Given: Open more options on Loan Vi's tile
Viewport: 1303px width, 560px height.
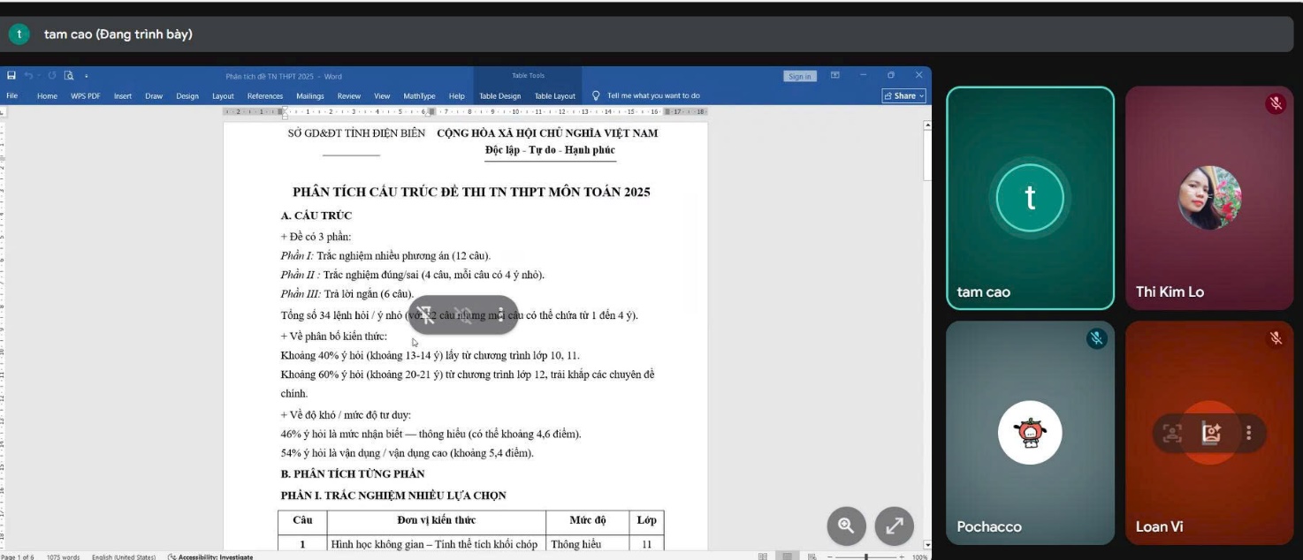Looking at the screenshot, I should [x=1248, y=433].
